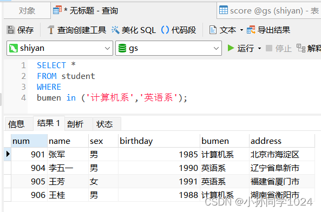The image size is (321, 212).
Task: Open the code snippet parentheses icon
Action: [x=165, y=30]
